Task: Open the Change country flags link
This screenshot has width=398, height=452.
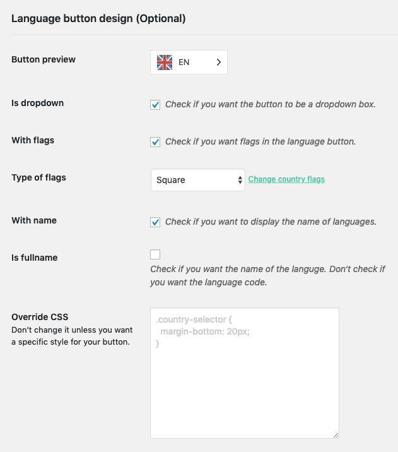Action: point(286,179)
